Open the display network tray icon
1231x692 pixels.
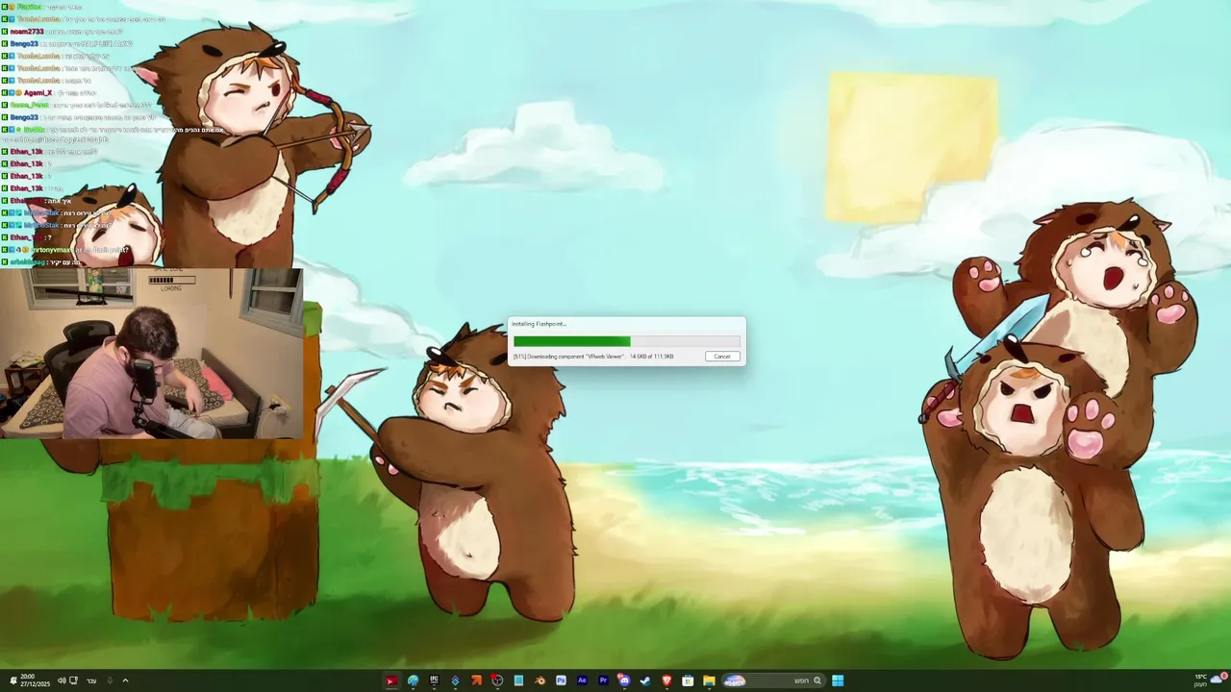73,680
